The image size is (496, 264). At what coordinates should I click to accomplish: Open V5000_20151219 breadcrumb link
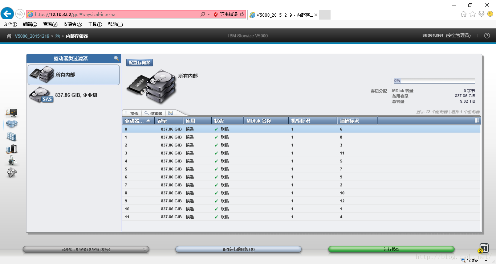pos(32,36)
